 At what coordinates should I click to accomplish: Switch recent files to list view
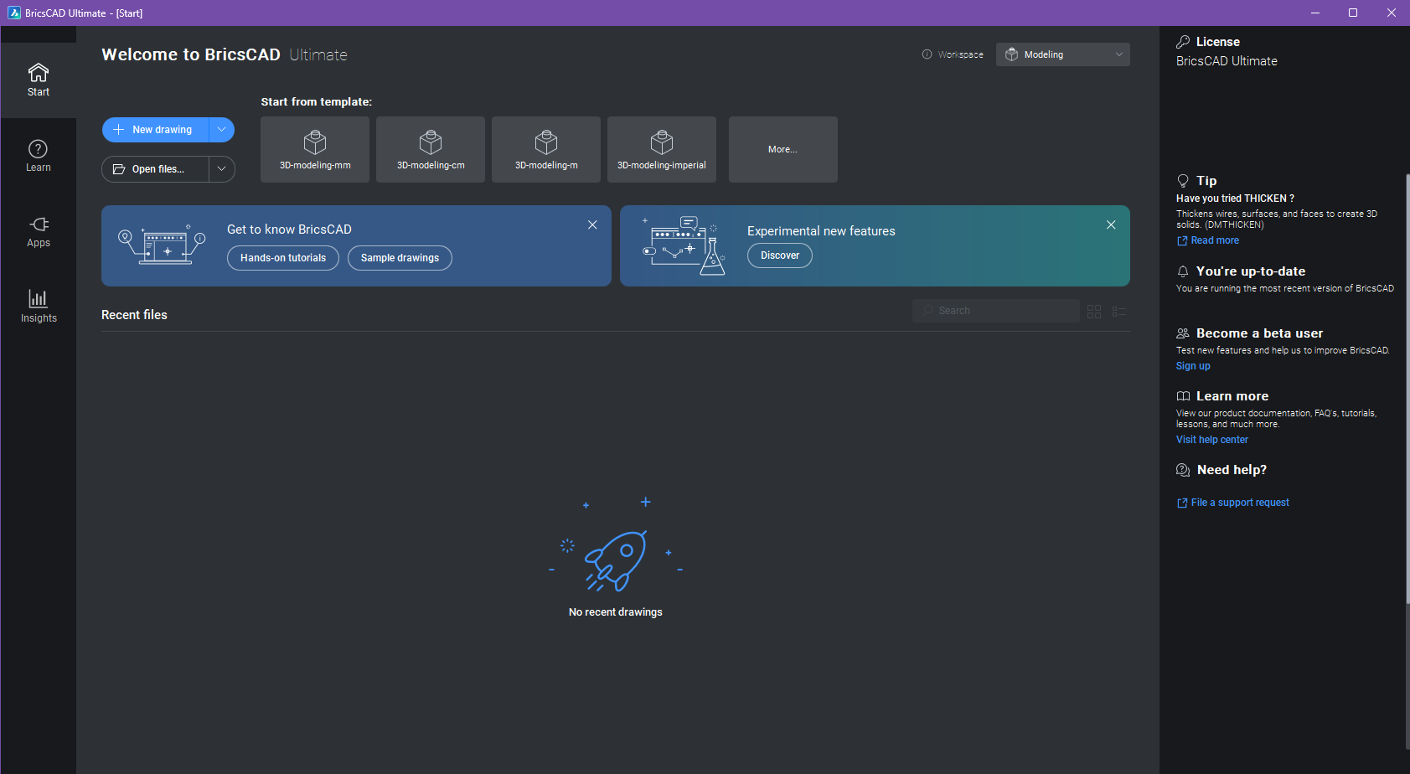coord(1119,312)
